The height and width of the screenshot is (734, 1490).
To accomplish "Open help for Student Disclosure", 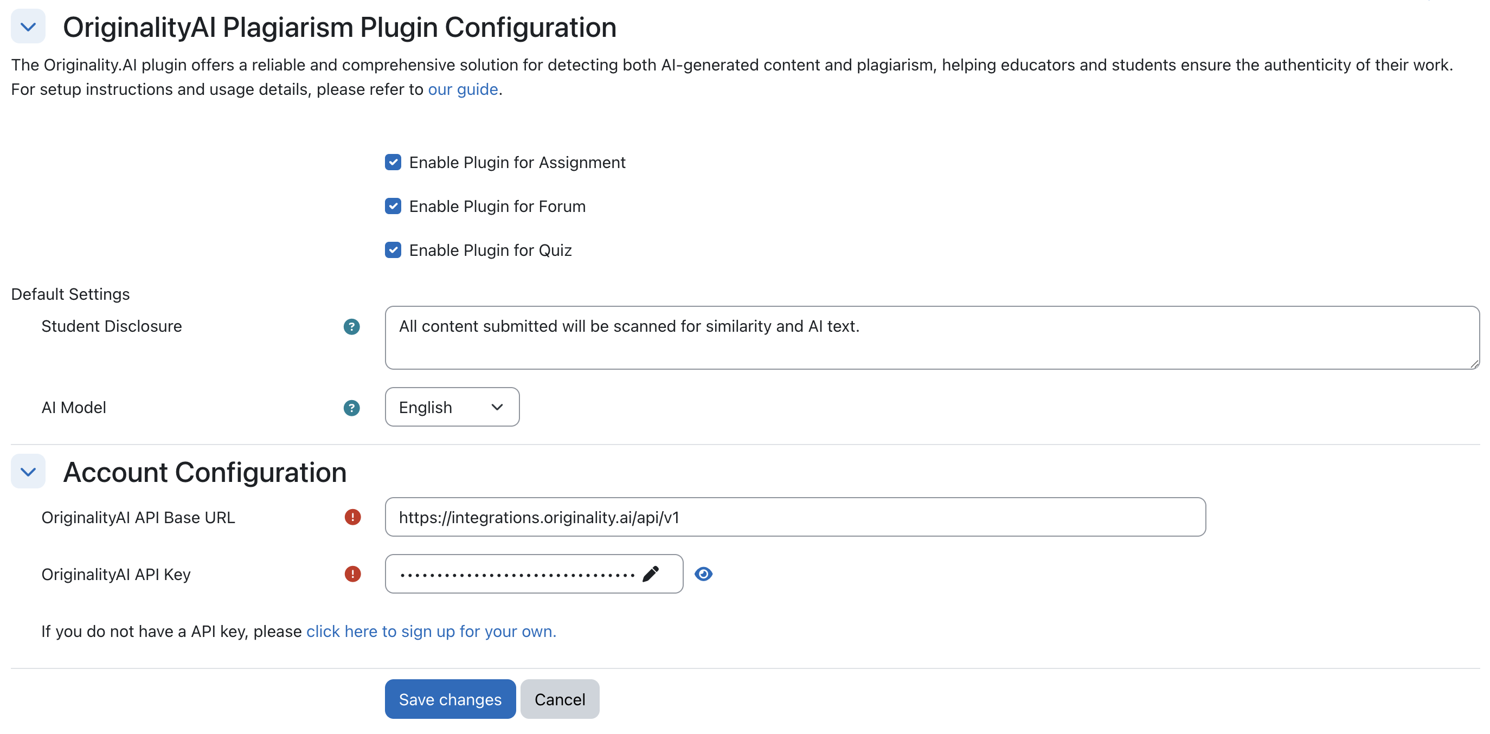I will [352, 327].
